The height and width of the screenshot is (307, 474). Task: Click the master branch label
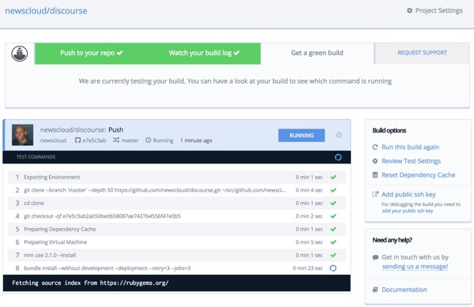(130, 140)
